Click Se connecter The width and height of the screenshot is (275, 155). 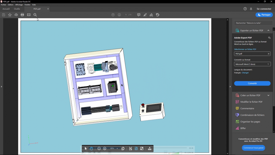click(264, 9)
